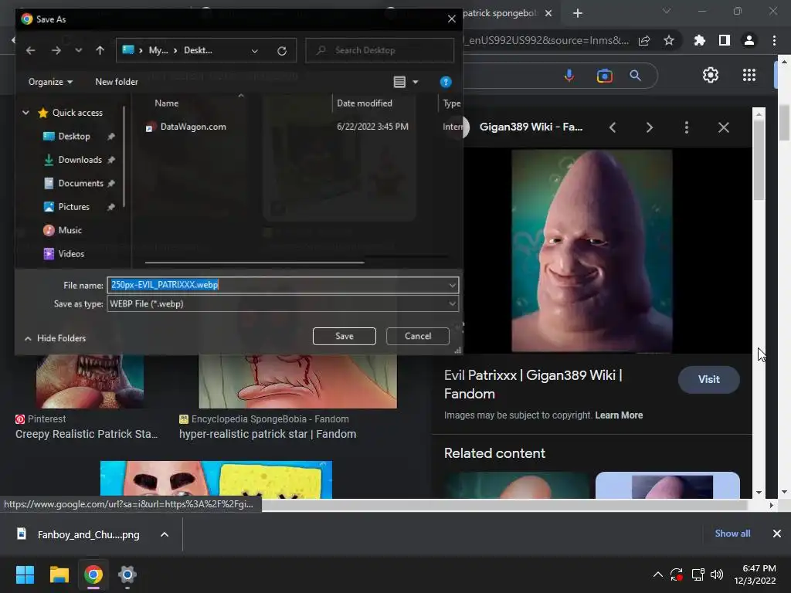Share this page icon in address bar
The width and height of the screenshot is (791, 593).
click(x=644, y=40)
